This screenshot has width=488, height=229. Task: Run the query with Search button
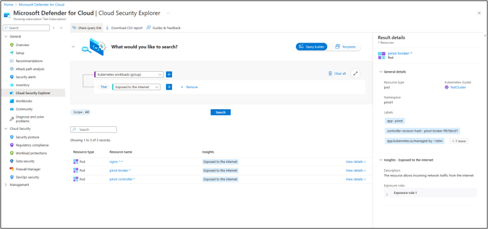click(x=220, y=112)
